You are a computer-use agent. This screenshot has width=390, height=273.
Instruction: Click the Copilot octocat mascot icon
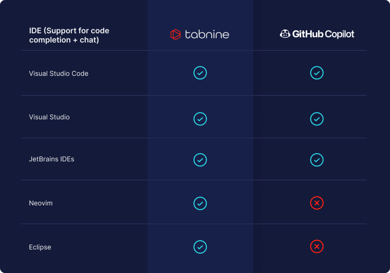[285, 34]
